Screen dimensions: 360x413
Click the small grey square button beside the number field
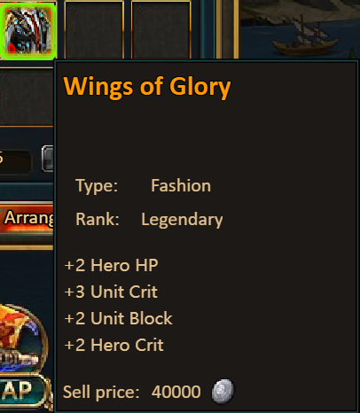pos(48,159)
